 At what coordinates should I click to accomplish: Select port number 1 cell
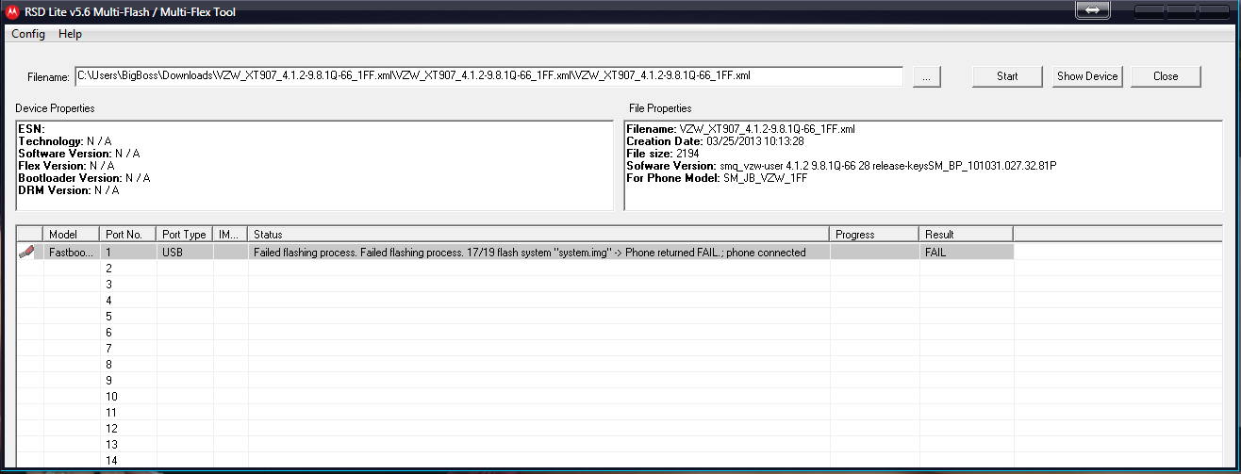[x=127, y=253]
